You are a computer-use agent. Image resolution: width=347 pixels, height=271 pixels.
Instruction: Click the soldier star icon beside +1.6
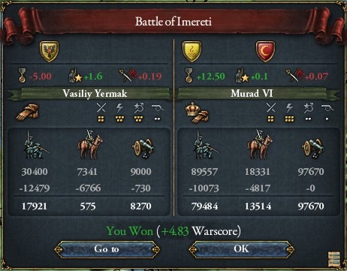75,76
